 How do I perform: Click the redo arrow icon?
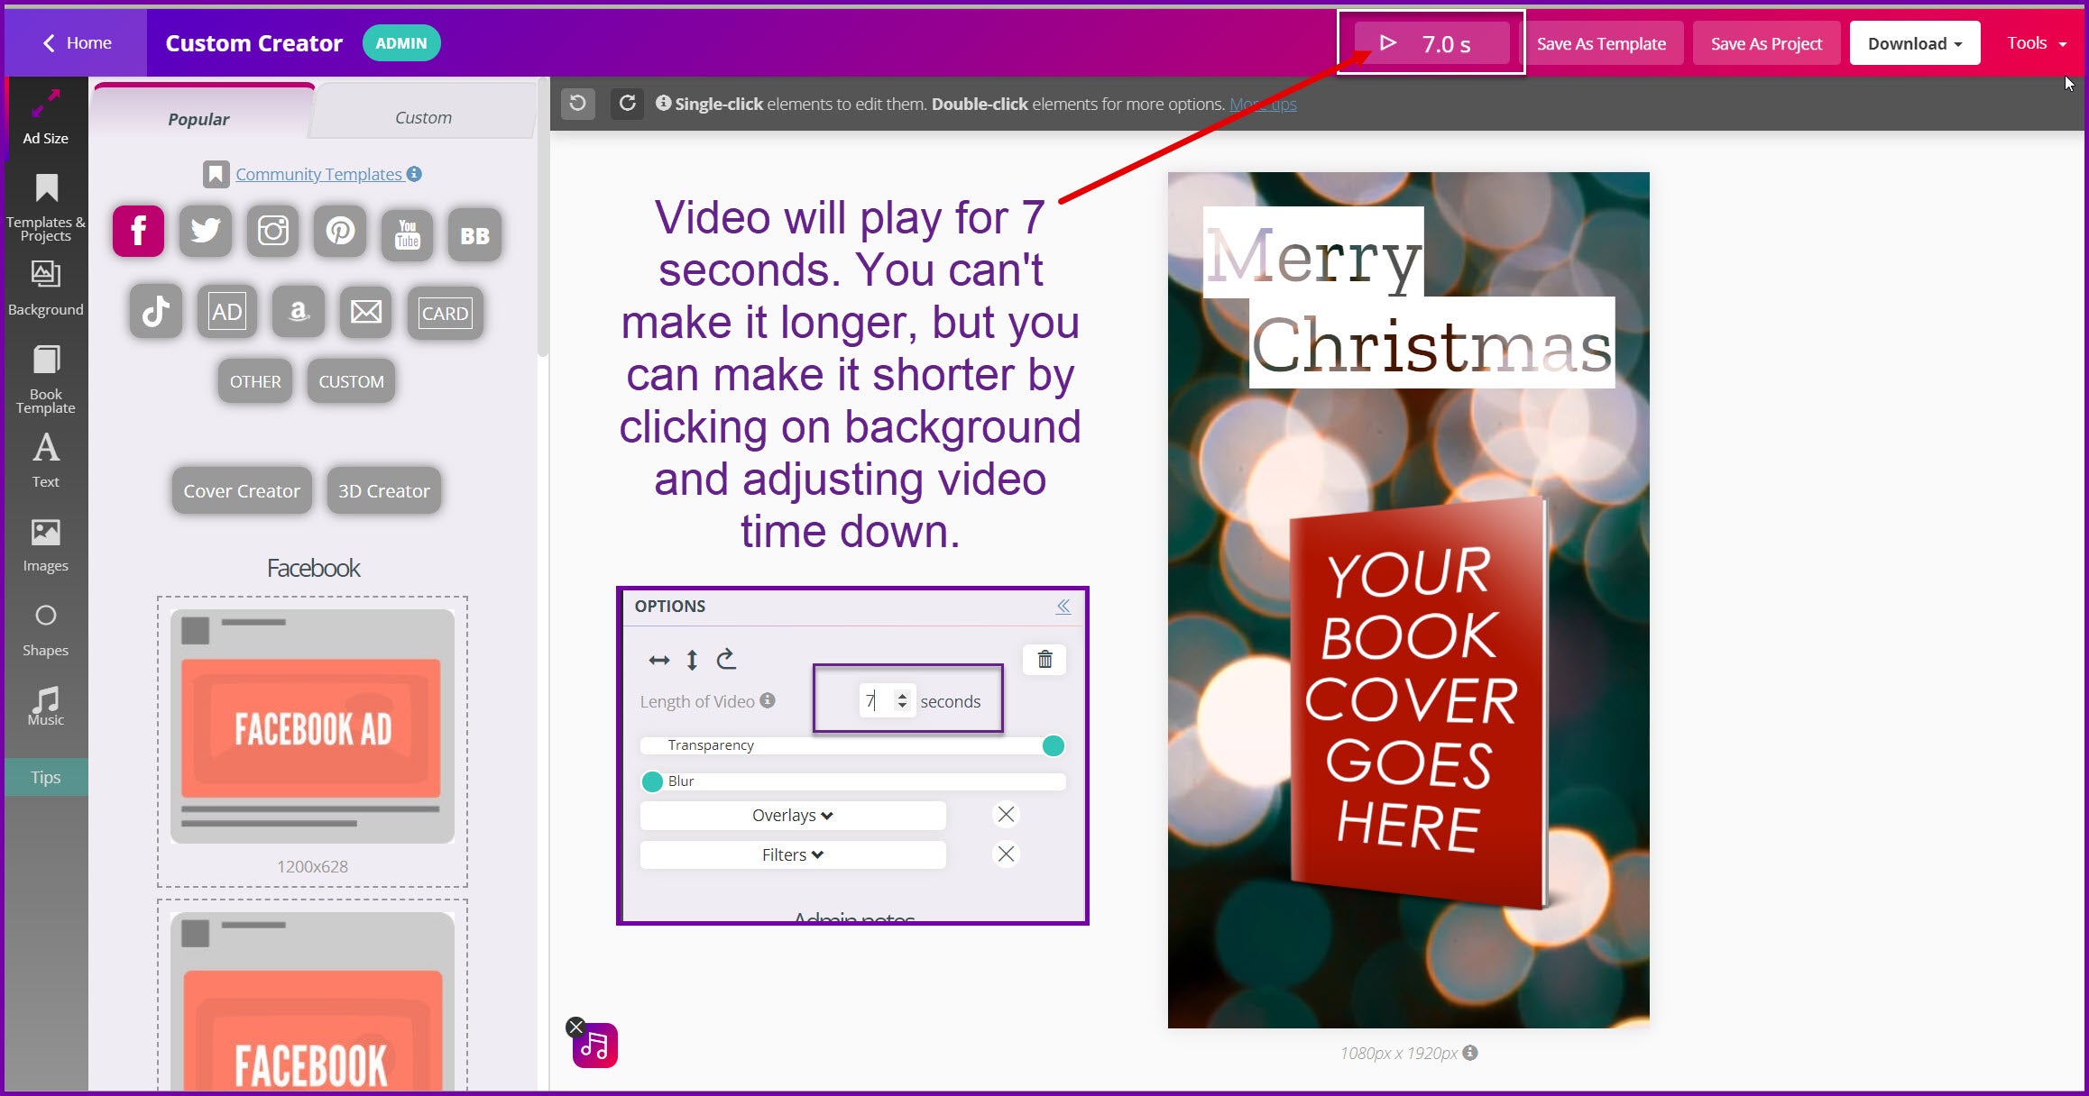point(628,104)
